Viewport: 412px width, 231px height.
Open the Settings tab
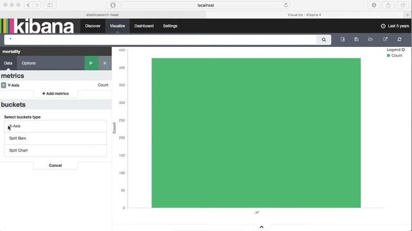[x=170, y=26]
